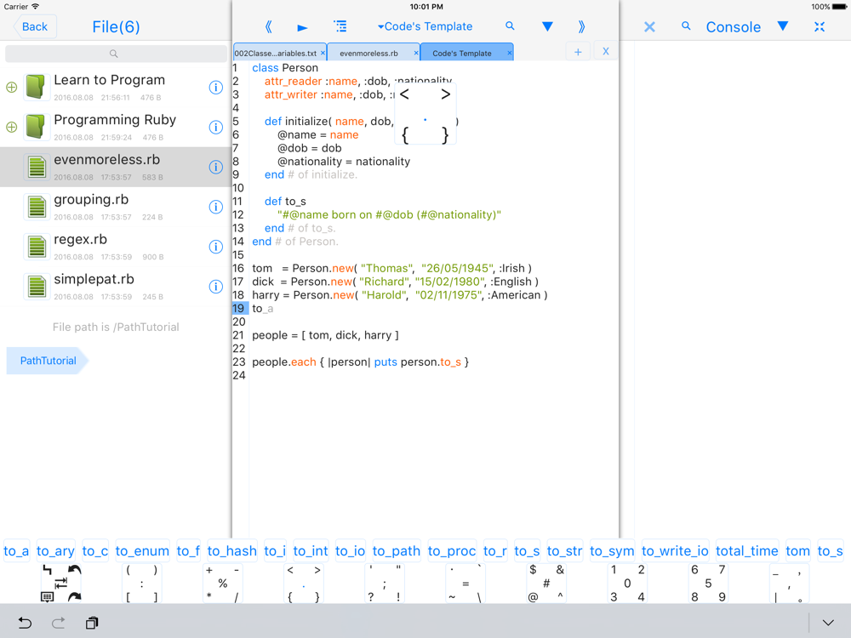Select the evenmoreless.rb file row
The width and height of the screenshot is (851, 638).
pos(116,167)
